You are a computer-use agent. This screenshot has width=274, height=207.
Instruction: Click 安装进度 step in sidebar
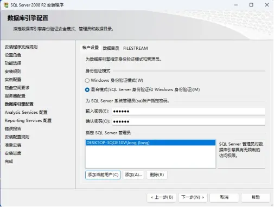13,153
